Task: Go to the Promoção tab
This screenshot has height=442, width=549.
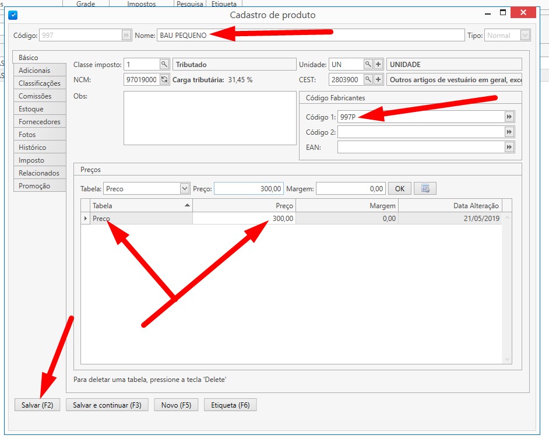Action: tap(34, 186)
